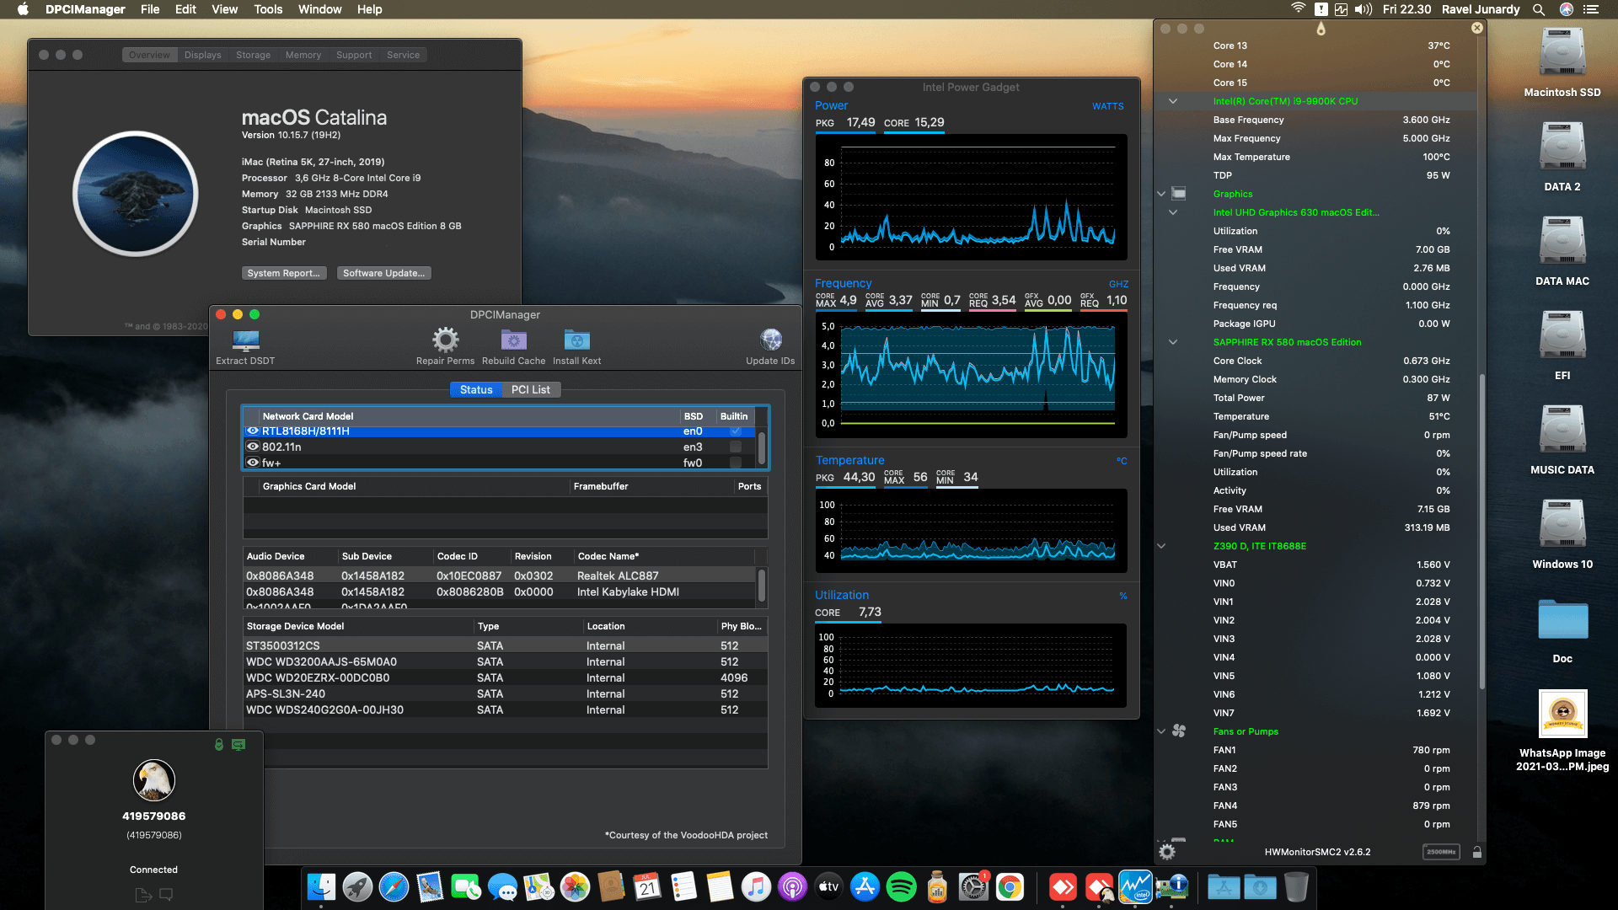Toggle Builtin checkbox for en3 row
The width and height of the screenshot is (1618, 910).
(736, 447)
